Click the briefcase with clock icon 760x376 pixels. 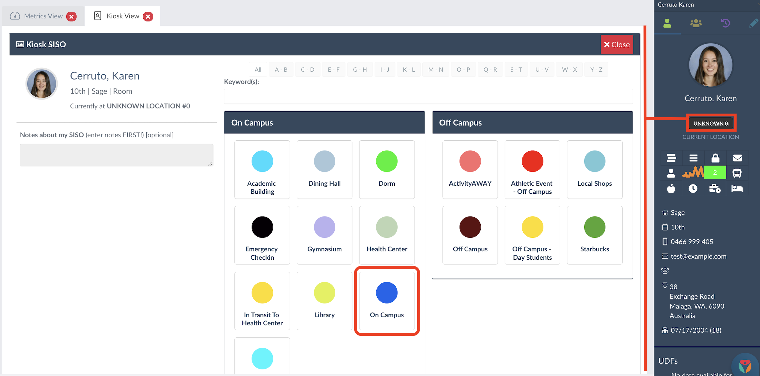pos(715,189)
